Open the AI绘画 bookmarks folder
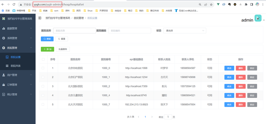266x124 pixels. (x=167, y=11)
